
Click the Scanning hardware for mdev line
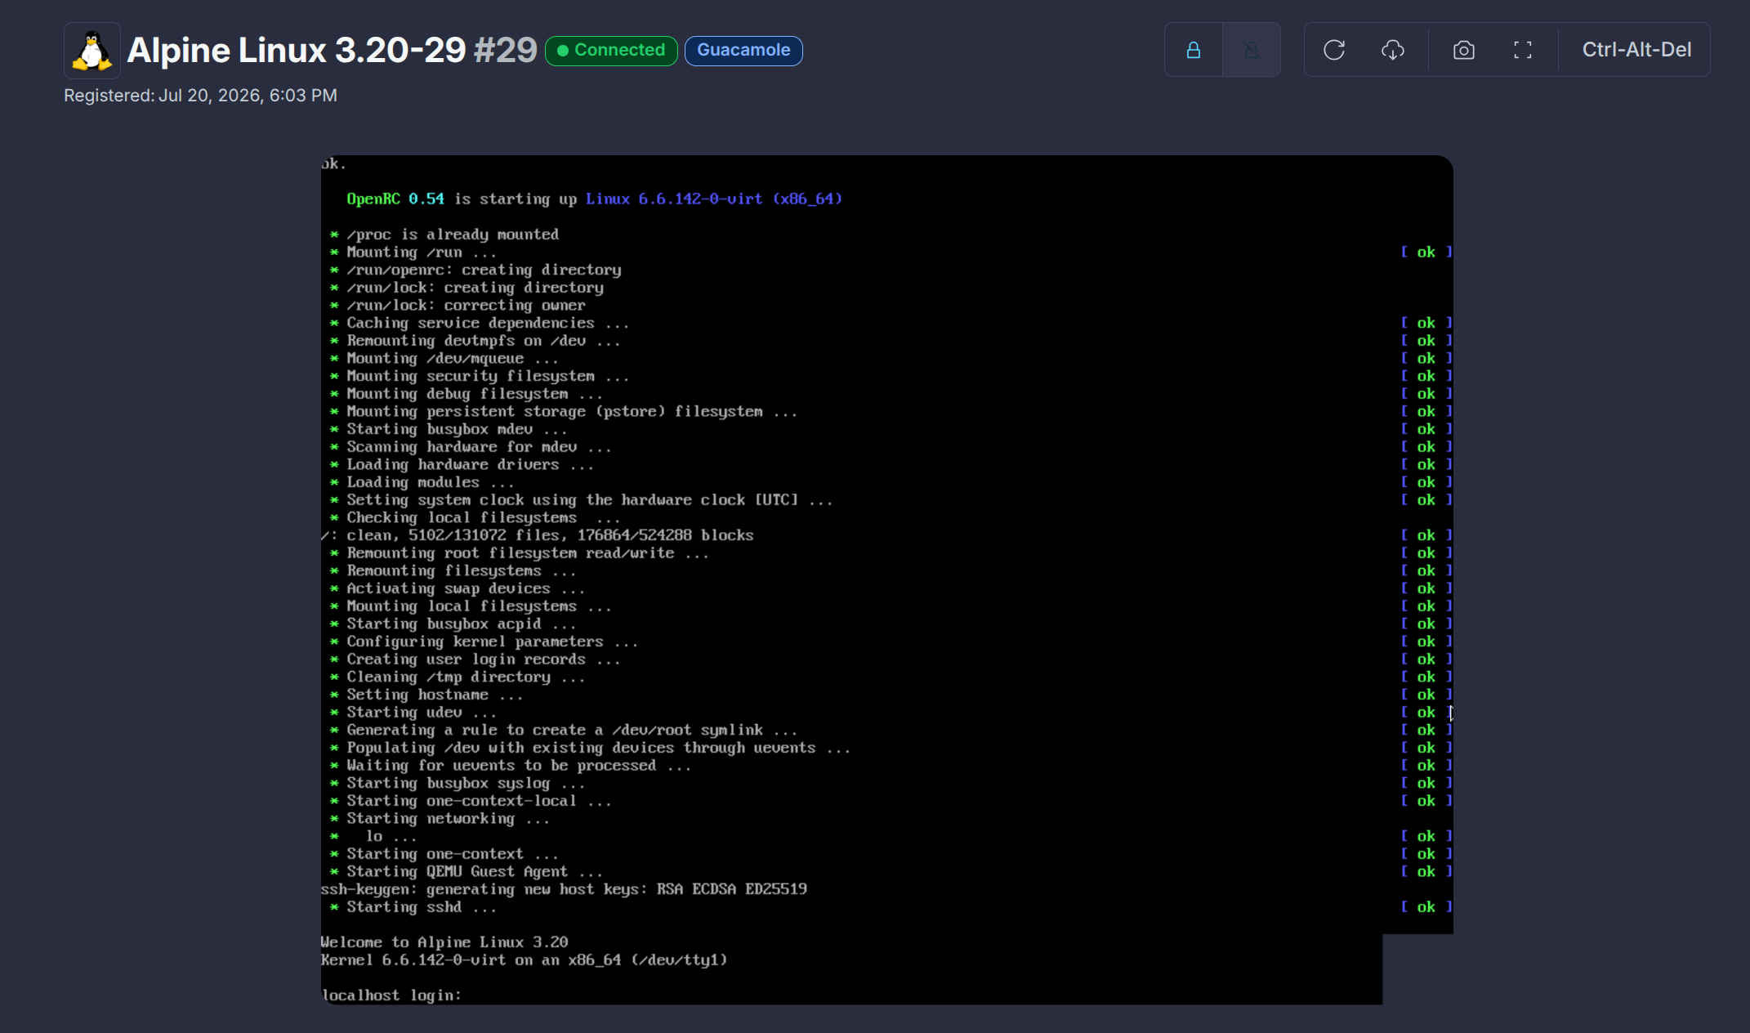[x=471, y=447]
